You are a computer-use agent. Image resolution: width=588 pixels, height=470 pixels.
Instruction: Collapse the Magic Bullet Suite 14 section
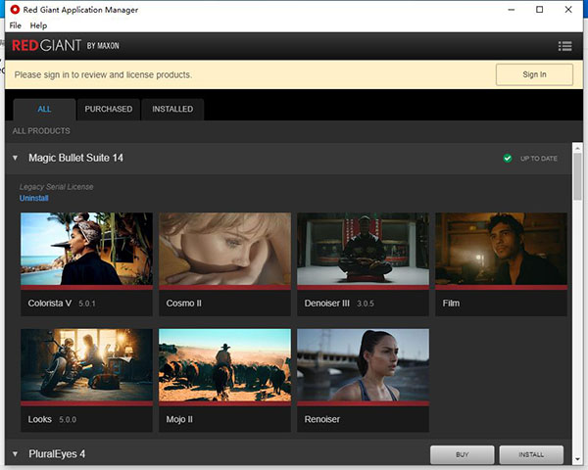pyautogui.click(x=15, y=159)
